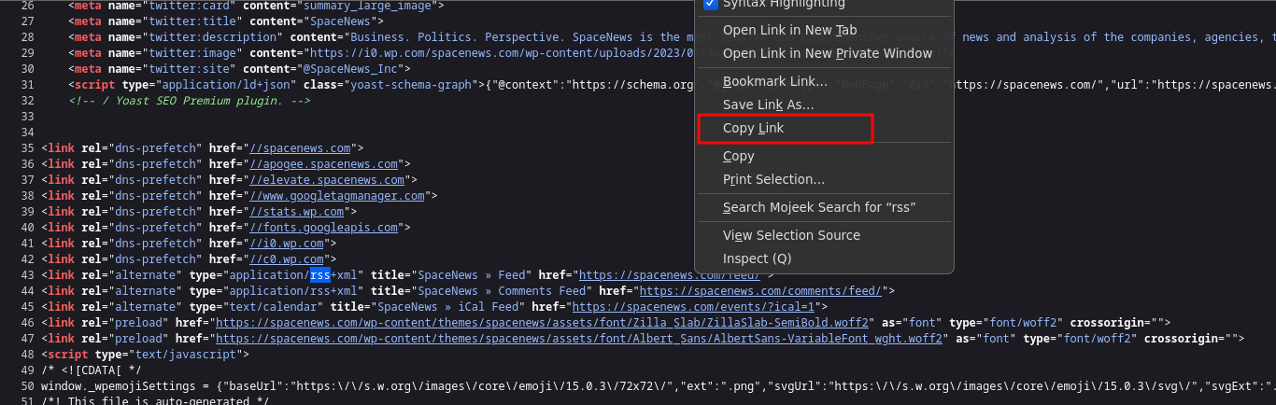Screen dimensions: 1276x405
Task: Select Open Link in New Private Window
Action: tap(827, 53)
